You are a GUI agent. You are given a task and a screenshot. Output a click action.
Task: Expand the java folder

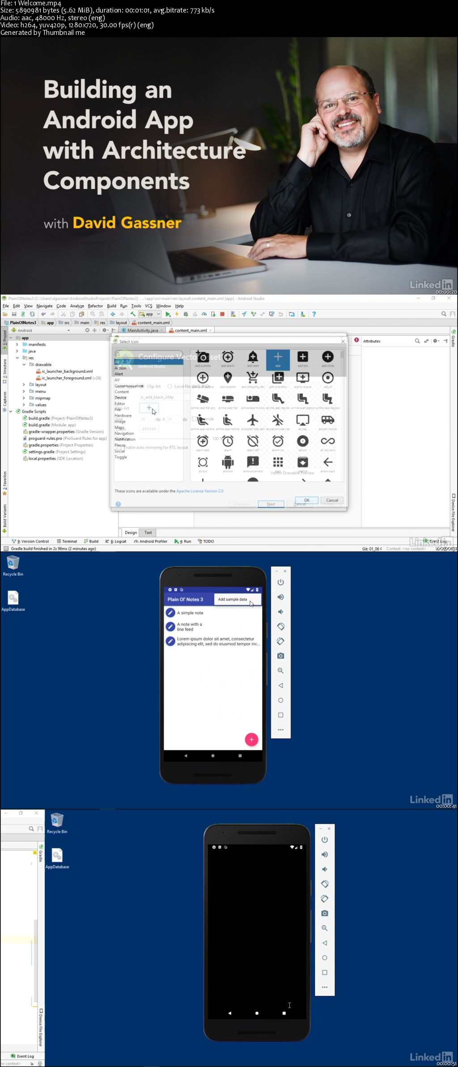pyautogui.click(x=17, y=351)
